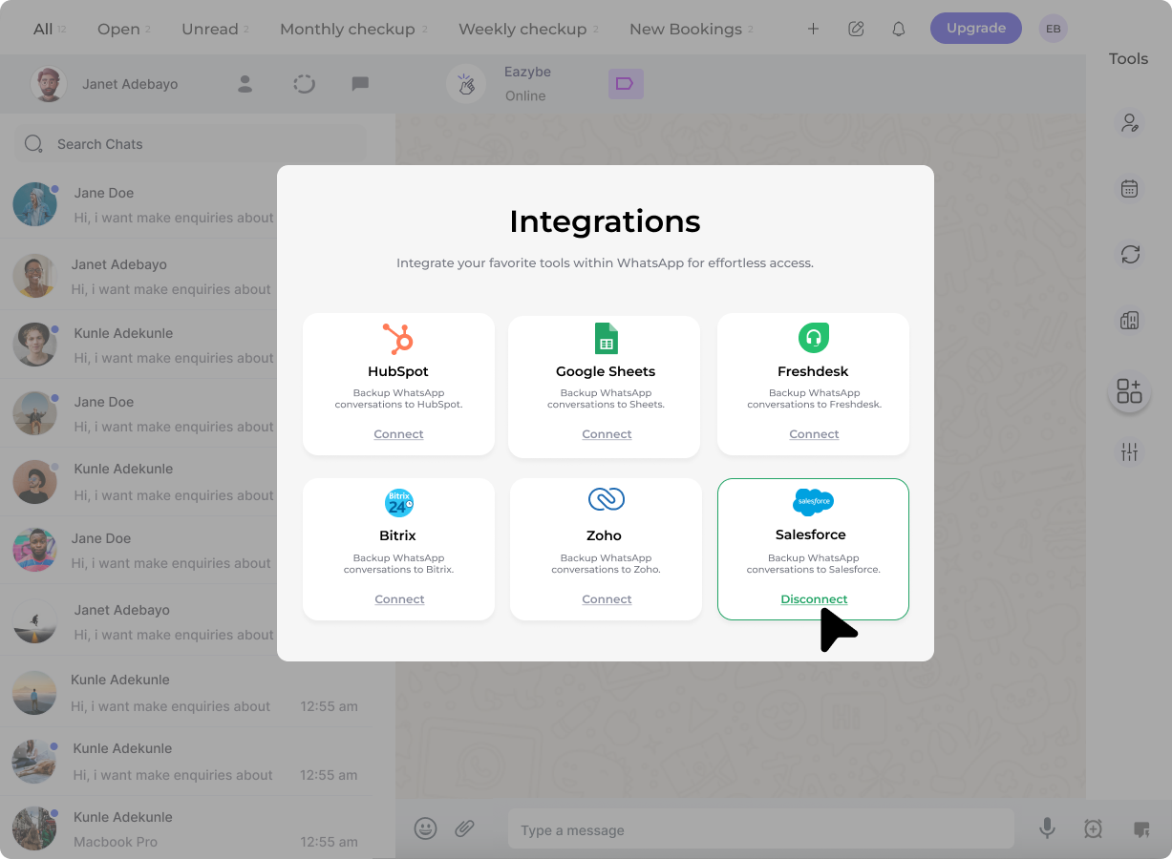Open the New Bookings tab

click(x=686, y=29)
